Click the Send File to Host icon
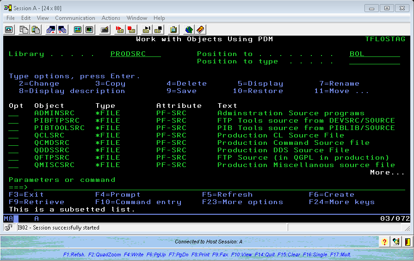The width and height of the screenshot is (414, 261). tap(51, 30)
